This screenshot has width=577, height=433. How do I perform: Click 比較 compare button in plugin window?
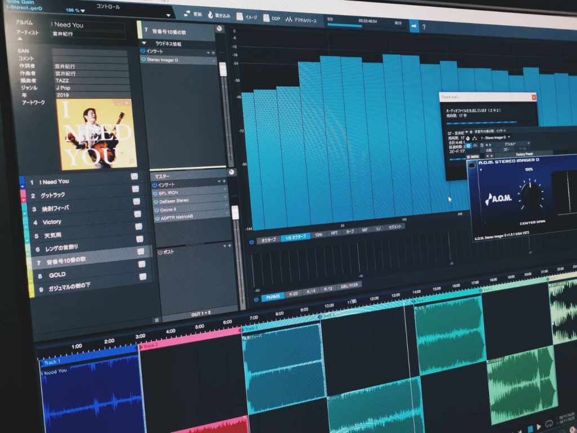(x=489, y=150)
